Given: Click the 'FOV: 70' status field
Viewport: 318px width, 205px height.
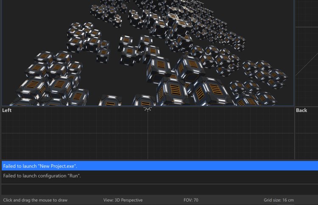Looking at the screenshot, I should [x=190, y=200].
